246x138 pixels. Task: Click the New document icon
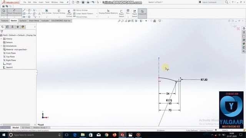click(x=73, y=2)
